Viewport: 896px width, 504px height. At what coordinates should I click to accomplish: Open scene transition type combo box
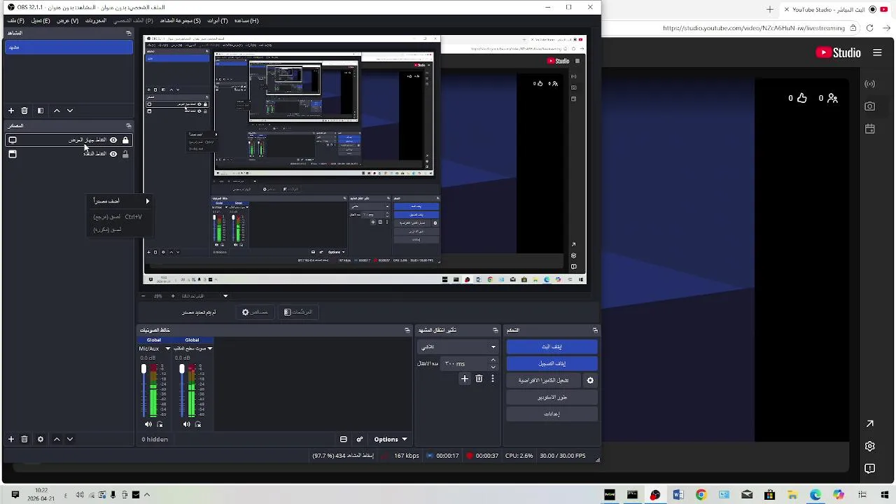point(457,346)
